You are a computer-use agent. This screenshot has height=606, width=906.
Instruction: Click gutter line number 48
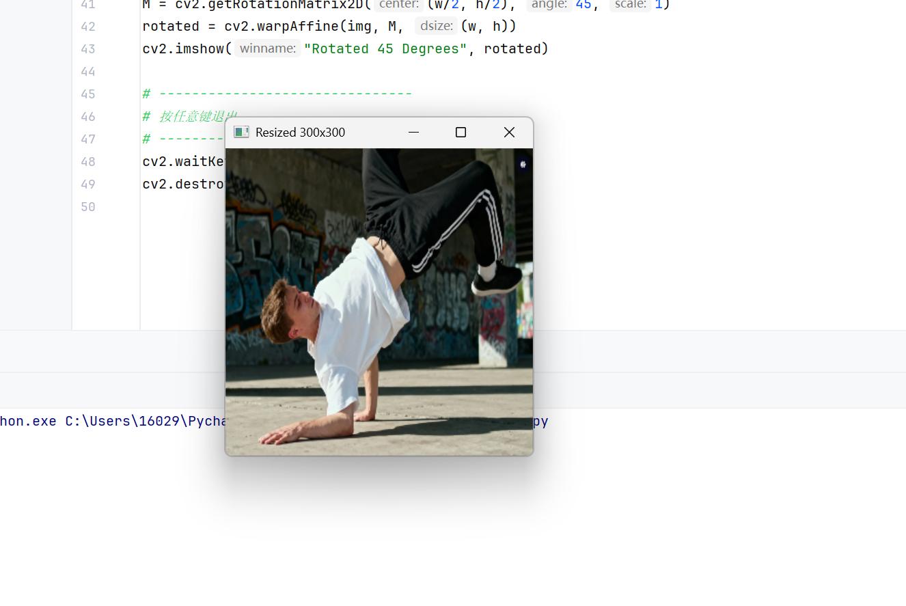tap(88, 162)
